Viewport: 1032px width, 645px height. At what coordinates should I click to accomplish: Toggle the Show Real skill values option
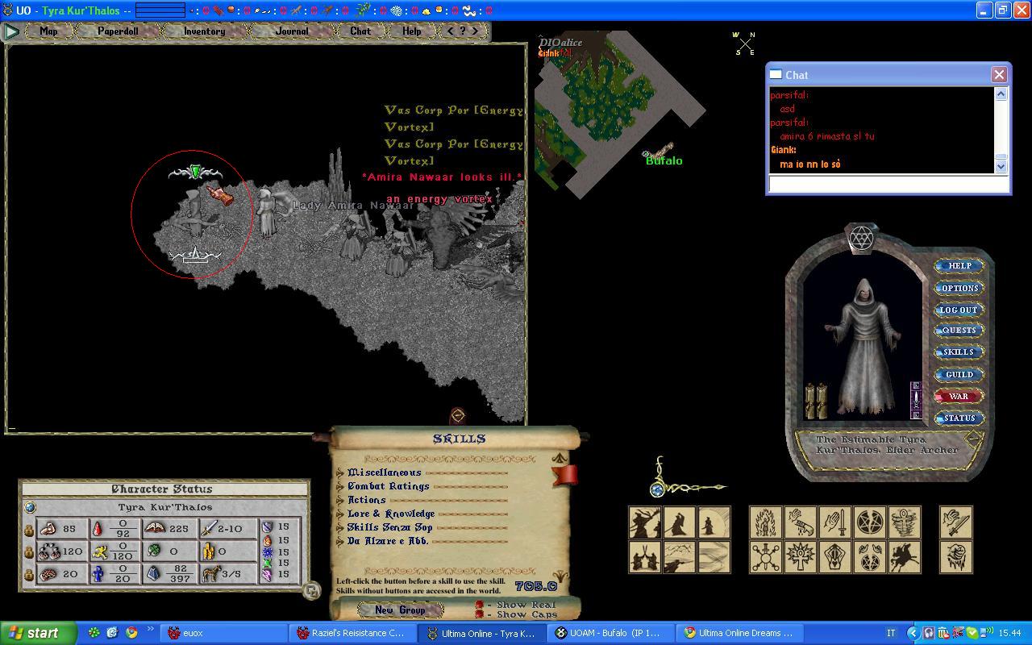click(479, 605)
